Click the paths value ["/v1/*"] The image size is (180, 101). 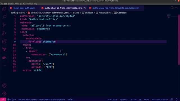click(x=48, y=64)
